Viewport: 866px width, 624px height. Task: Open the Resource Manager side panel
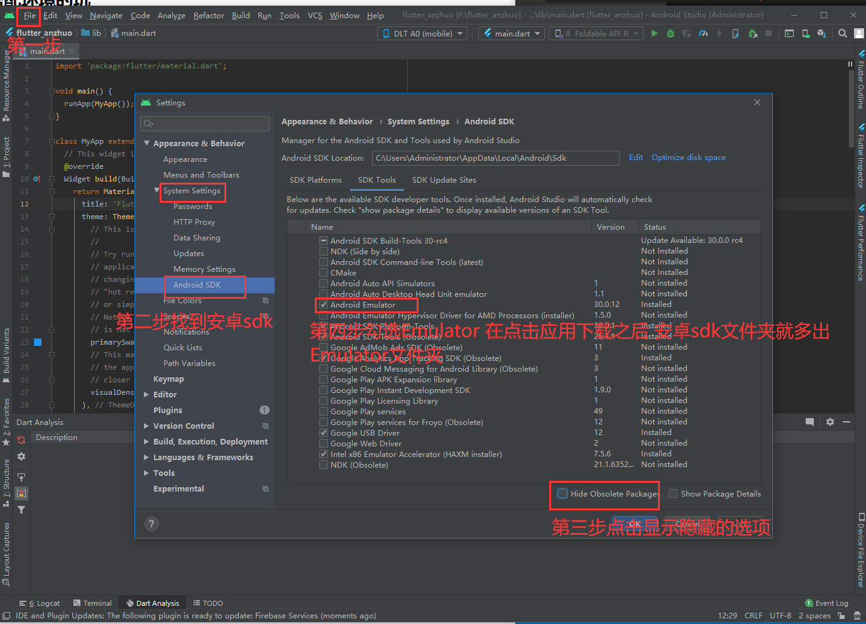click(x=6, y=85)
